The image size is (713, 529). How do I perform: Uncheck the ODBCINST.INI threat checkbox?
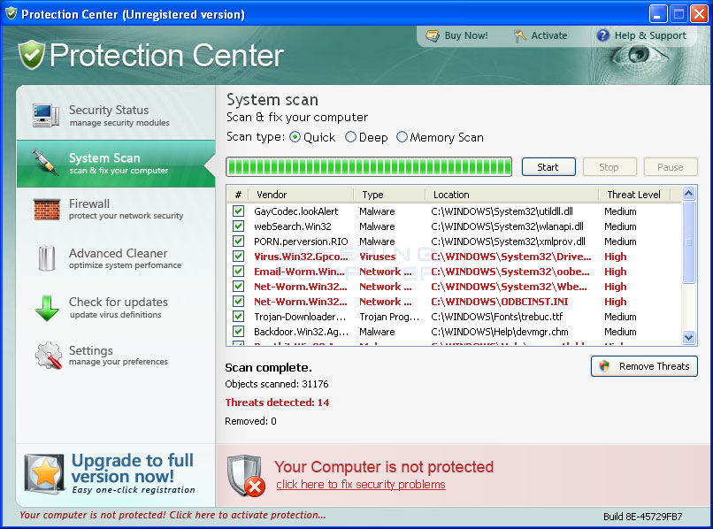click(x=238, y=301)
